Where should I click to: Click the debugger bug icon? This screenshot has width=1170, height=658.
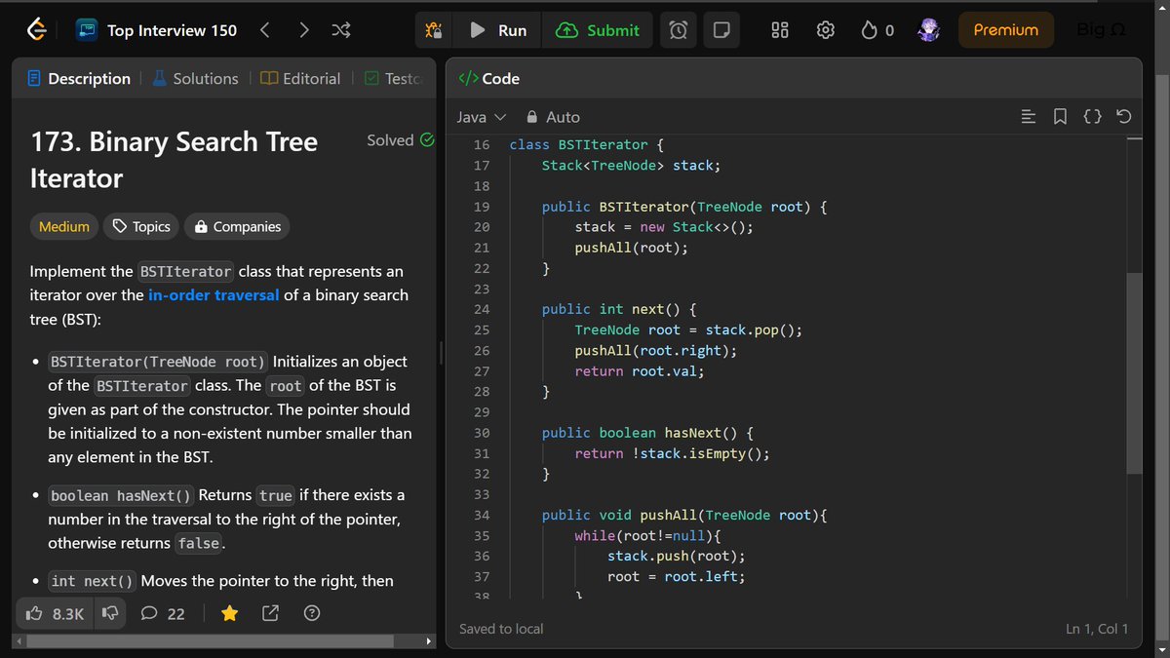point(434,30)
